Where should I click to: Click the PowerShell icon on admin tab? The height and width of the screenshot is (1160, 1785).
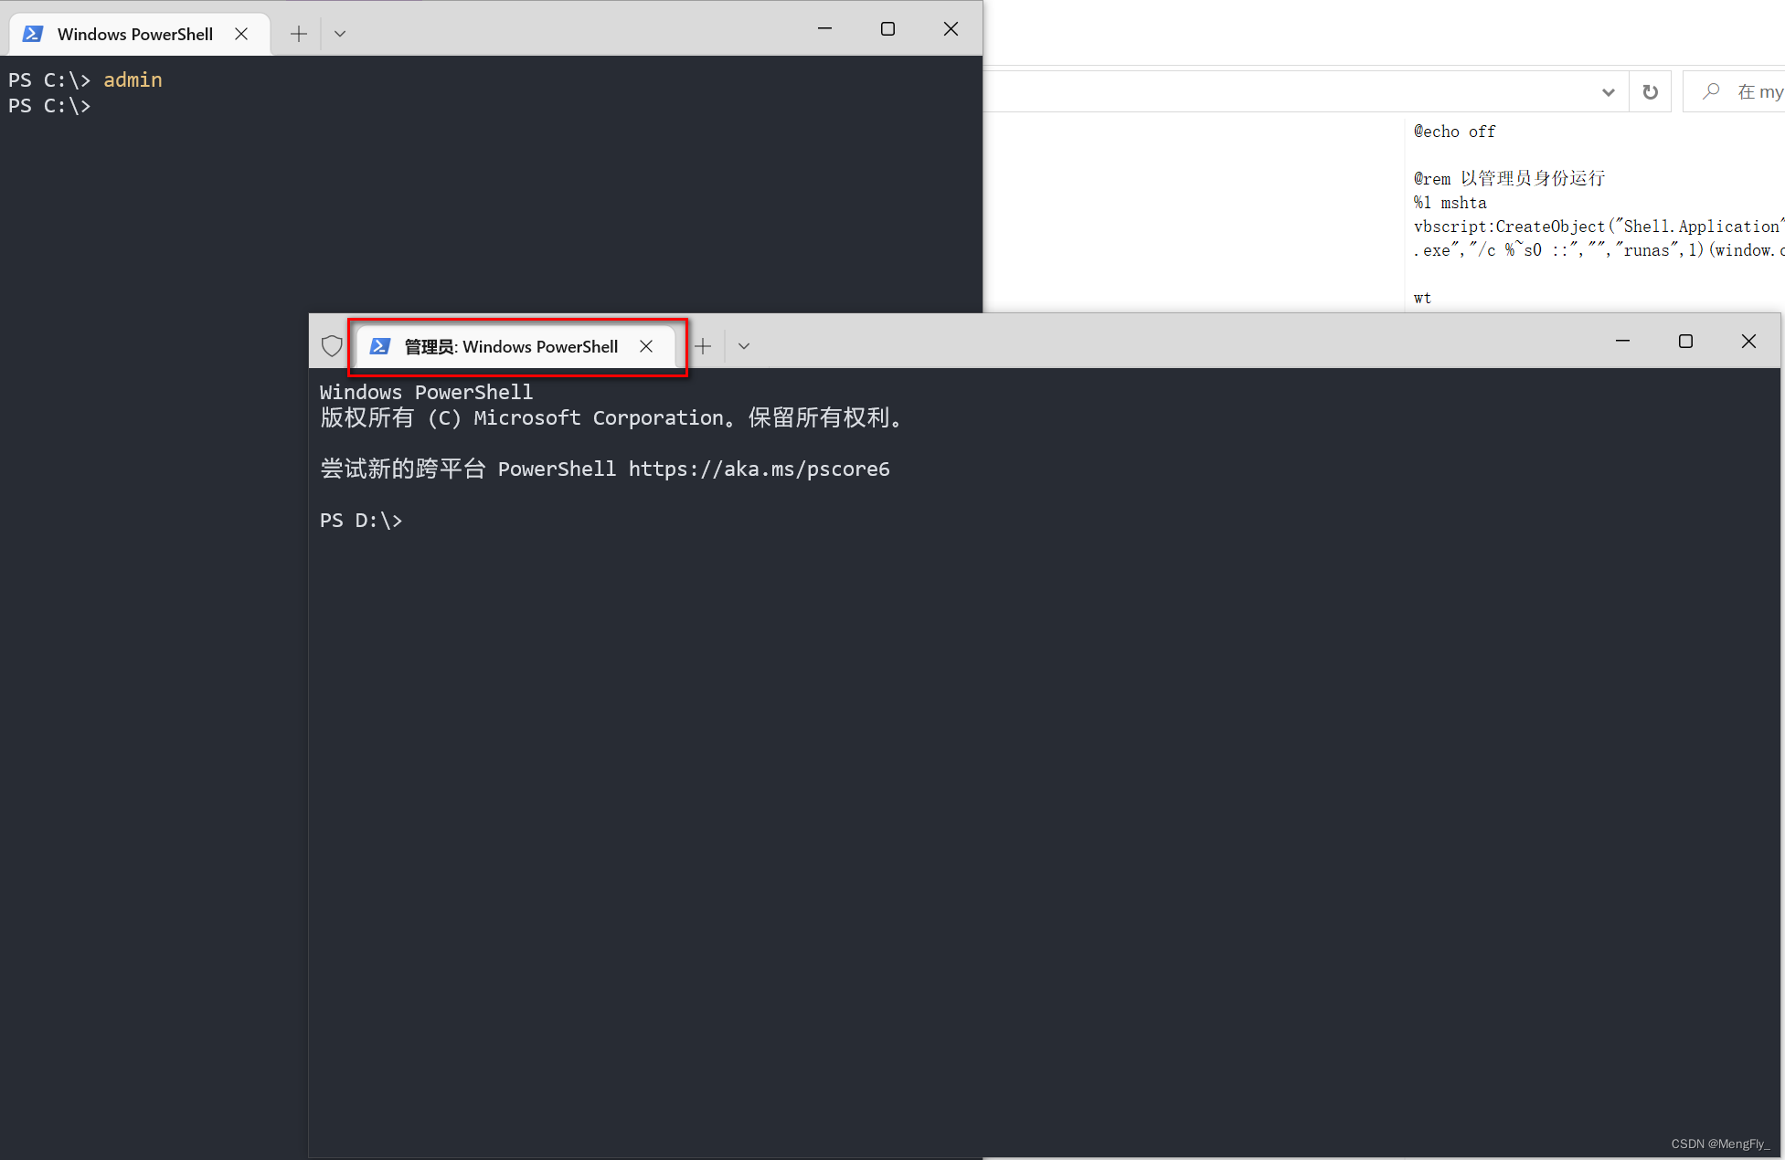[380, 346]
